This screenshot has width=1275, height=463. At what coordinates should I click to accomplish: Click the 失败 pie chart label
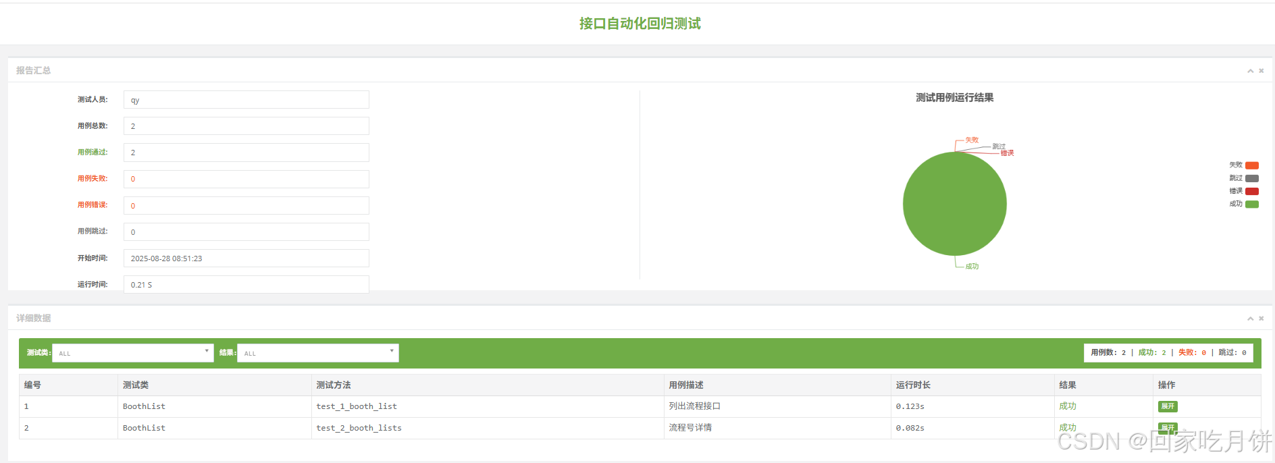972,140
